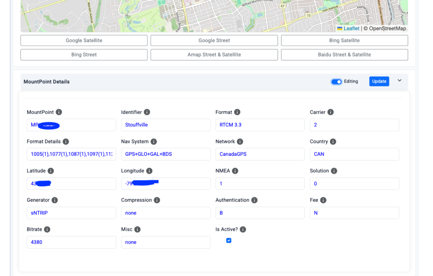433x276 pixels.
Task: Click the info icon beside Identifier
Action: click(147, 112)
